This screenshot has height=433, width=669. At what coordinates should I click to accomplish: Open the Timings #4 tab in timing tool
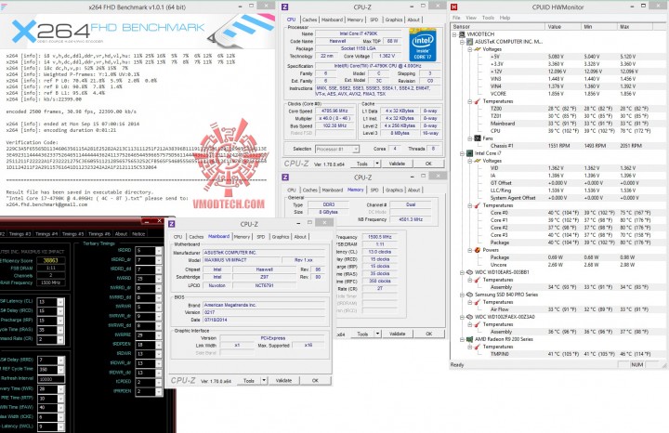[46, 234]
